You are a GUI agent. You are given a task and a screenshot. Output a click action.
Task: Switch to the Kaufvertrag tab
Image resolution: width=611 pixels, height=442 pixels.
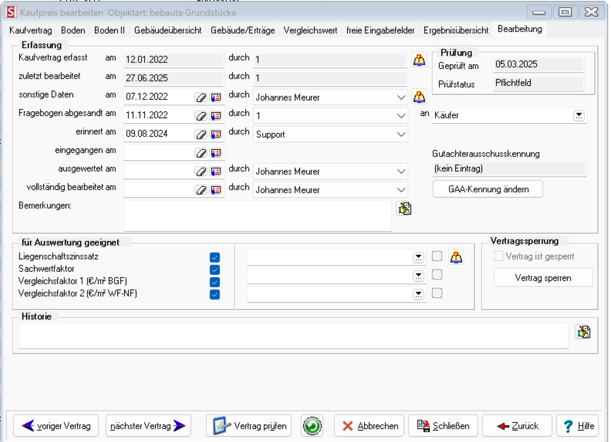(x=30, y=30)
